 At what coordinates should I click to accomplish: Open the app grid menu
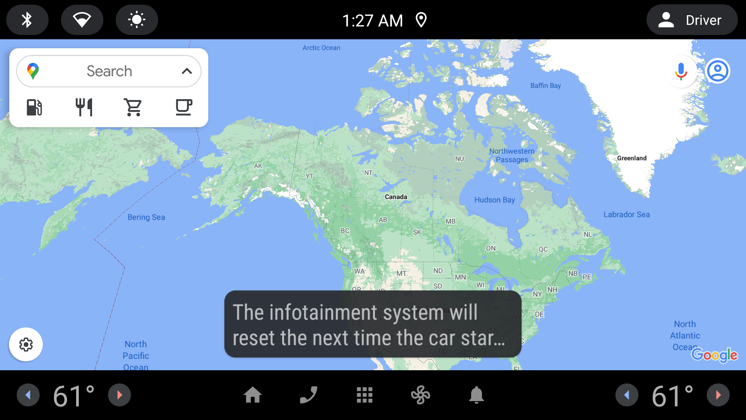pos(364,395)
